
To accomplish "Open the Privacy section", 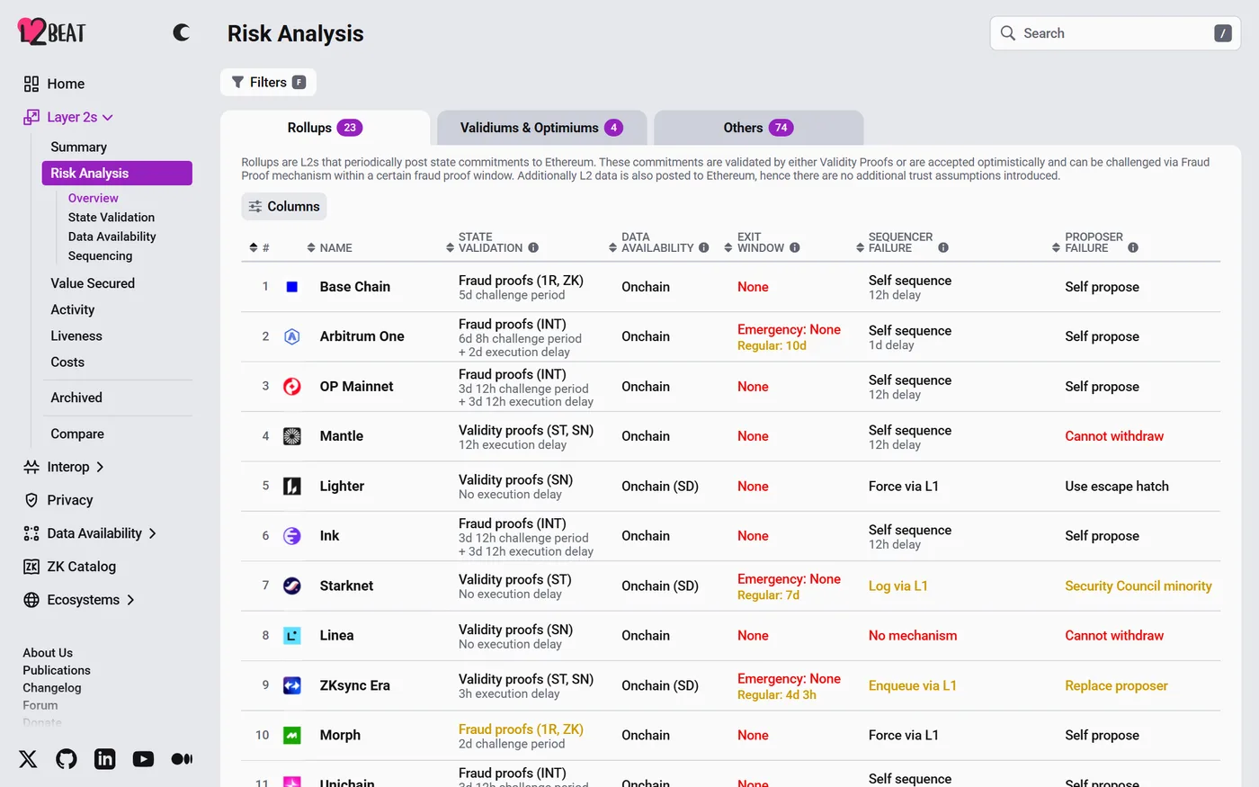I will pyautogui.click(x=58, y=500).
